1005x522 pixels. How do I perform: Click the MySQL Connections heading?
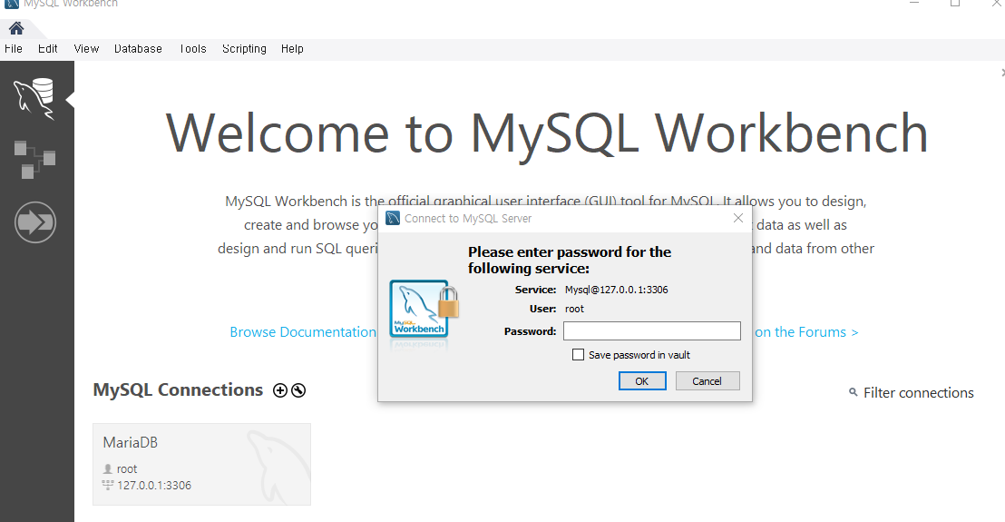click(x=178, y=389)
